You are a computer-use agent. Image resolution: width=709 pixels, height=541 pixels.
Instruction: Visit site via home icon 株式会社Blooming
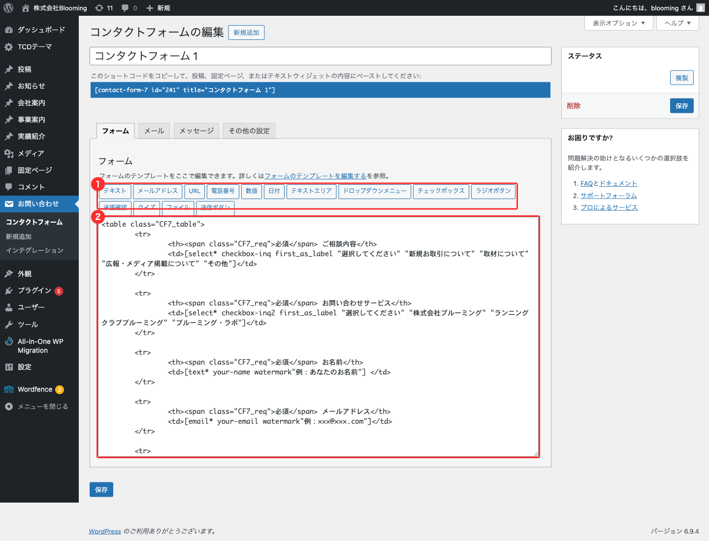(x=54, y=8)
